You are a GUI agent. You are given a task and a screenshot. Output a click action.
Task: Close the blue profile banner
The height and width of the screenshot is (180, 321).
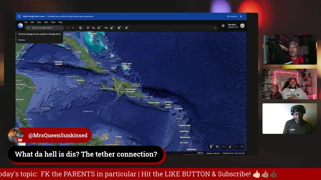click(x=241, y=16)
